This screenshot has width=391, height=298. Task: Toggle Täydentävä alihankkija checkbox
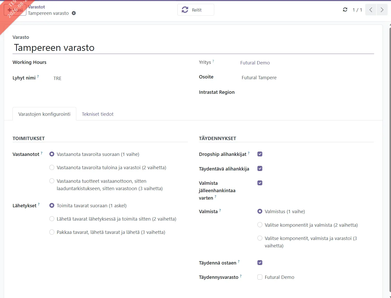[260, 168]
